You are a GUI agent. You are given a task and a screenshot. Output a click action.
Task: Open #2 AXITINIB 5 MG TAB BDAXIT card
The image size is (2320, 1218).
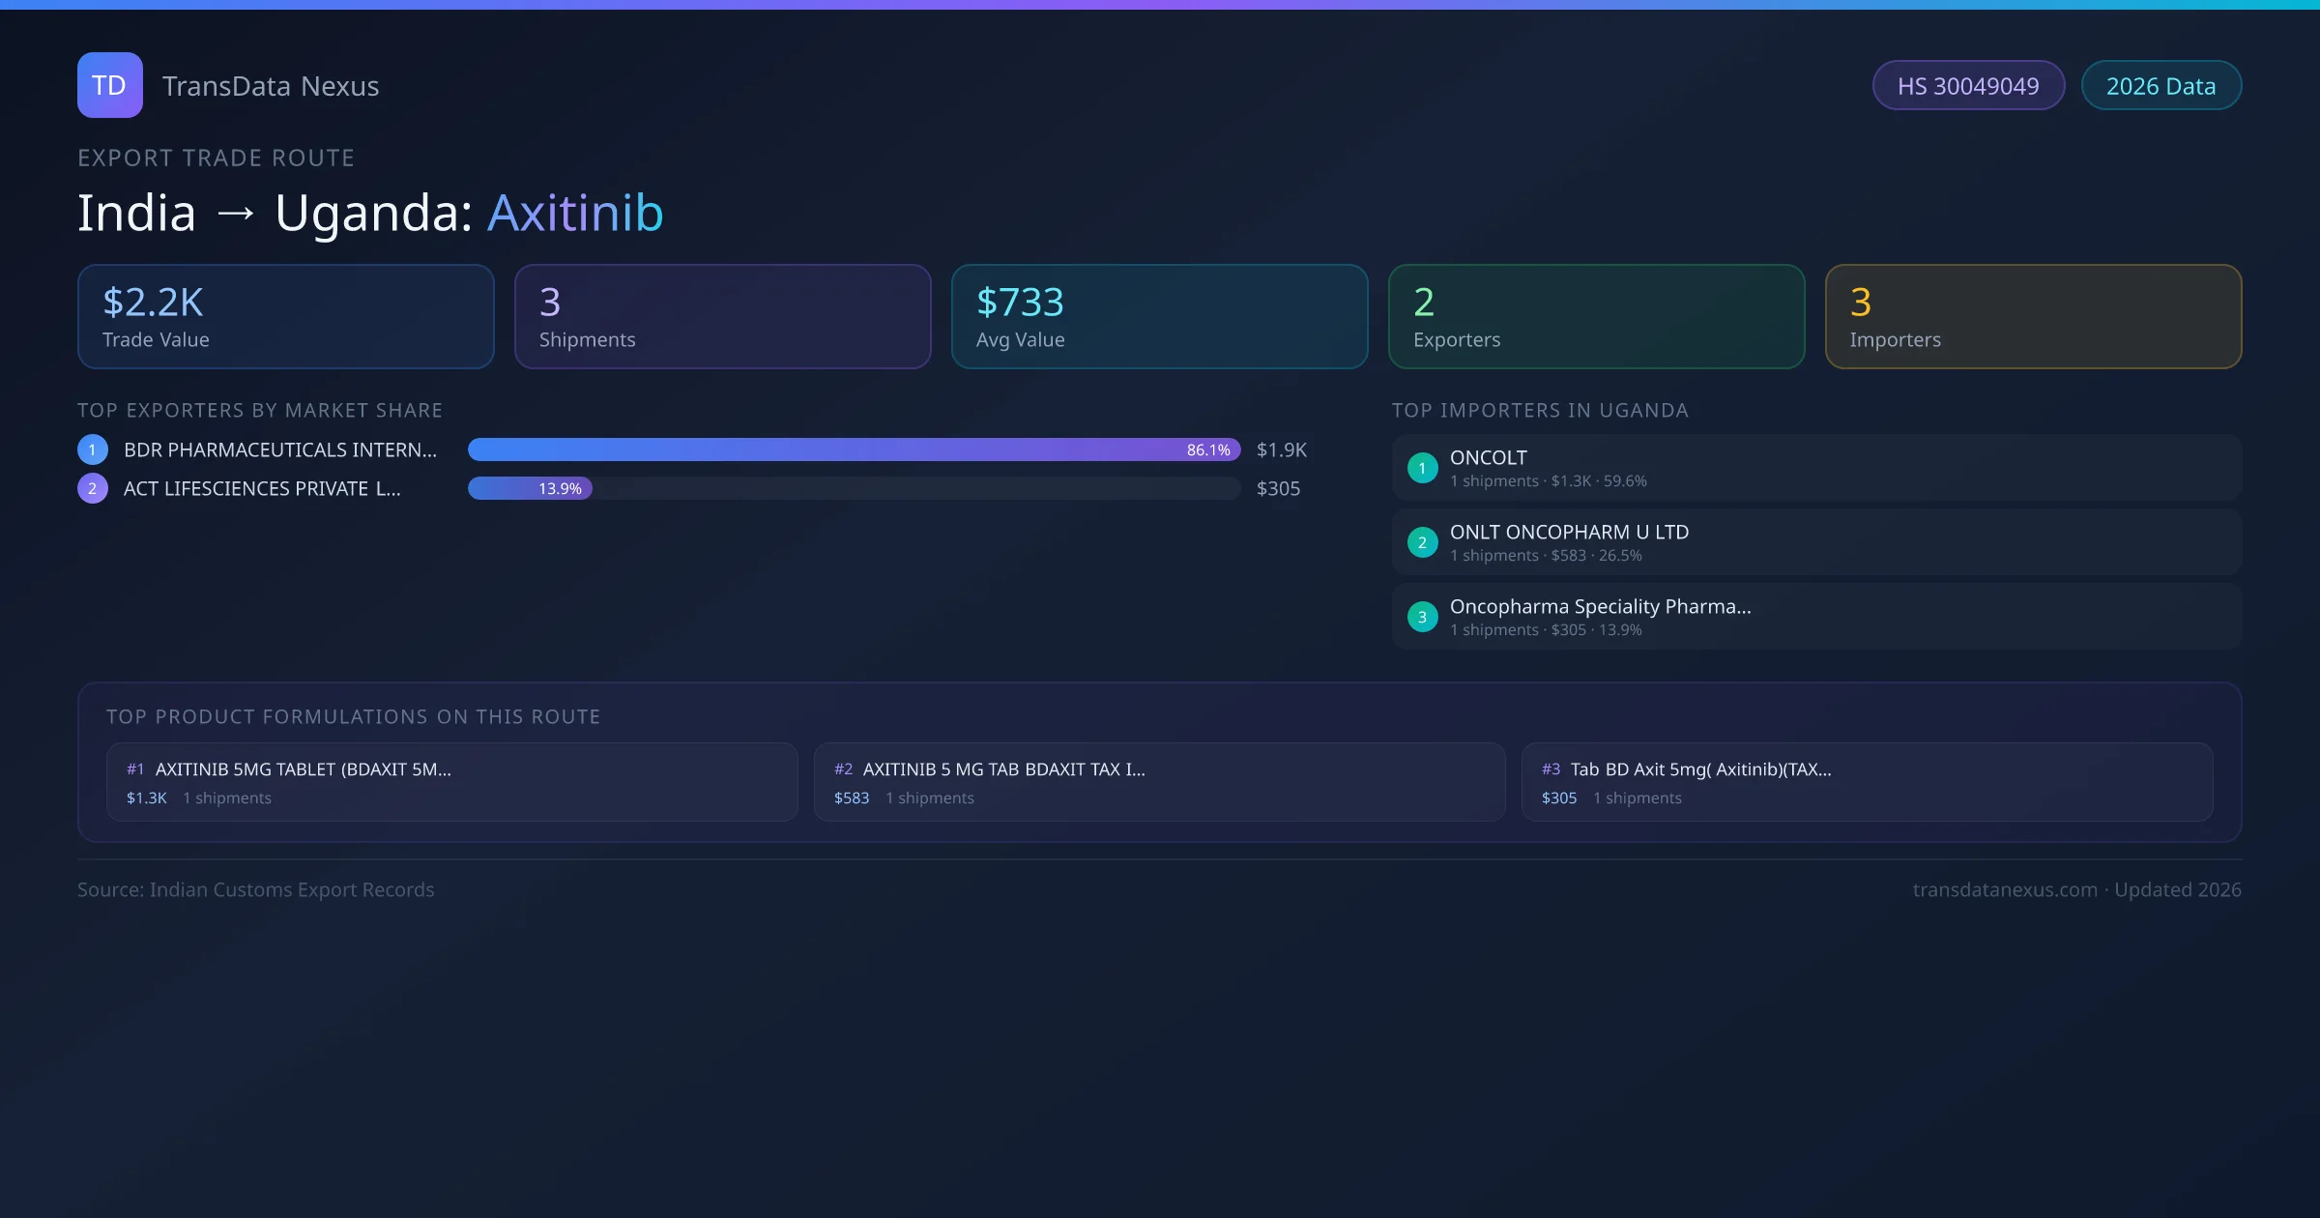click(1159, 782)
